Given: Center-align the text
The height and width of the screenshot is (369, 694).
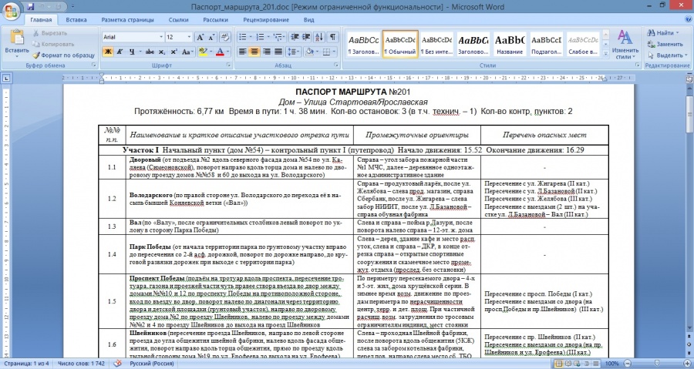Looking at the screenshot, I should point(254,52).
